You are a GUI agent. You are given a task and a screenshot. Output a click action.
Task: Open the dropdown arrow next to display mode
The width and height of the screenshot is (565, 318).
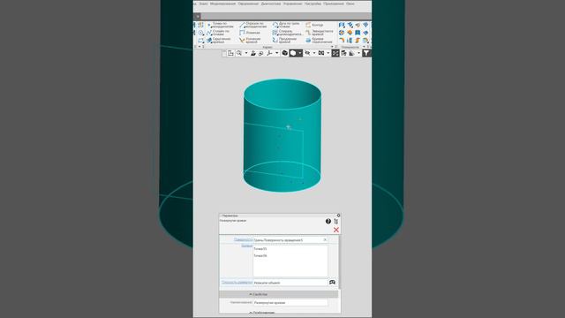click(300, 53)
